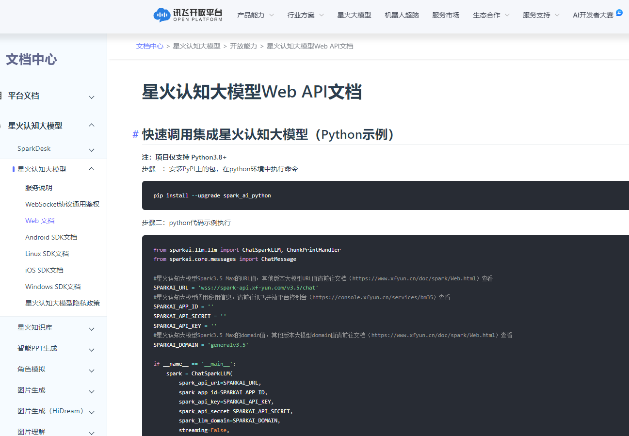Collapse the highlighted 星火认知大模型 subgroup
The width and height of the screenshot is (629, 436).
click(x=92, y=169)
